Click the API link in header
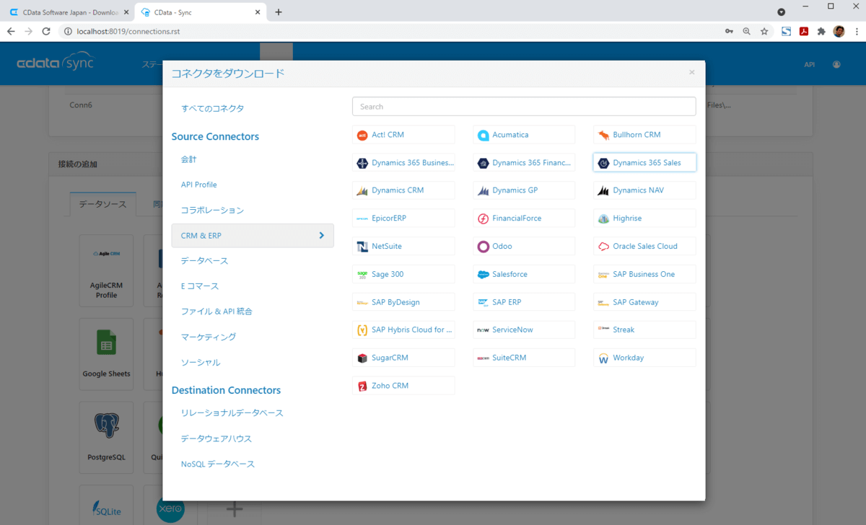 810,64
